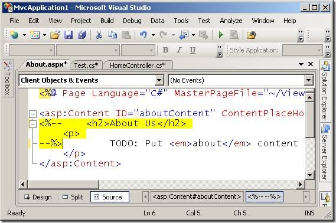
Task: Collapse the asp:Content code region
Action: (33, 114)
